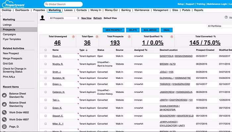Screen dimensions: 232x132
Task: Click the Total Qualified info icon
Action: click(x=172, y=37)
